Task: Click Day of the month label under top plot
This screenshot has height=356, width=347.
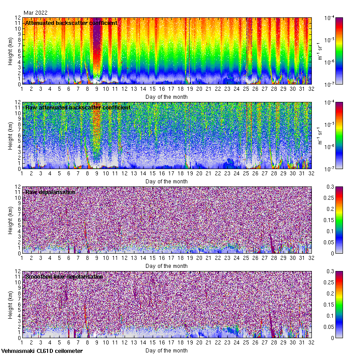Action: 166,97
